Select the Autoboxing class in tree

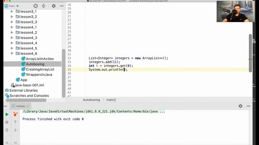pos(35,64)
